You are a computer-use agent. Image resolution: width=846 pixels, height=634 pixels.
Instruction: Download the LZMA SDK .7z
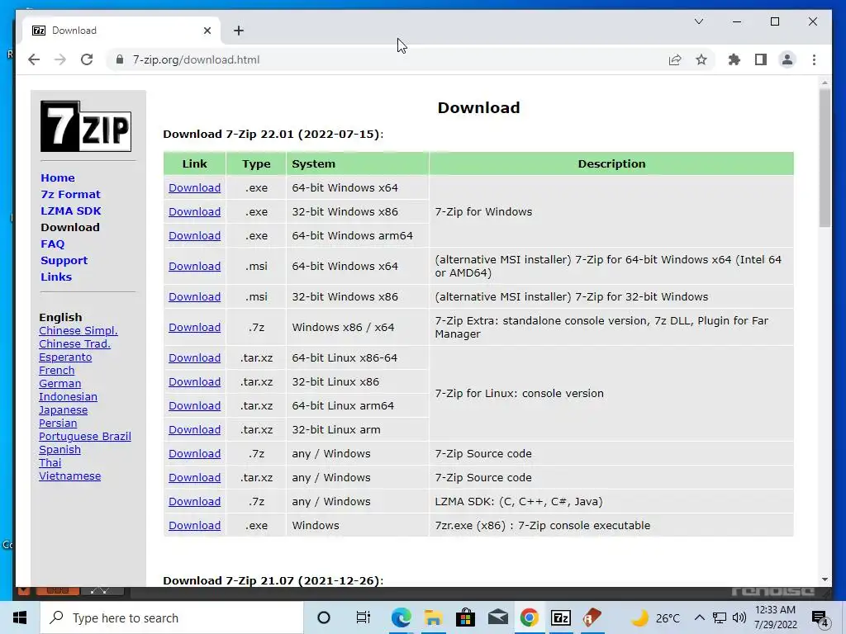[x=194, y=501]
